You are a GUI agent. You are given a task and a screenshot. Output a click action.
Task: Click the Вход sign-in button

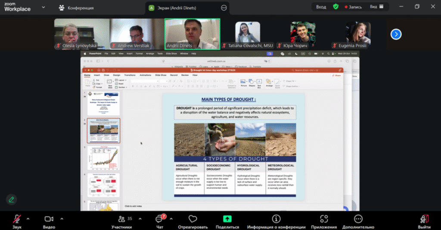pos(321,7)
